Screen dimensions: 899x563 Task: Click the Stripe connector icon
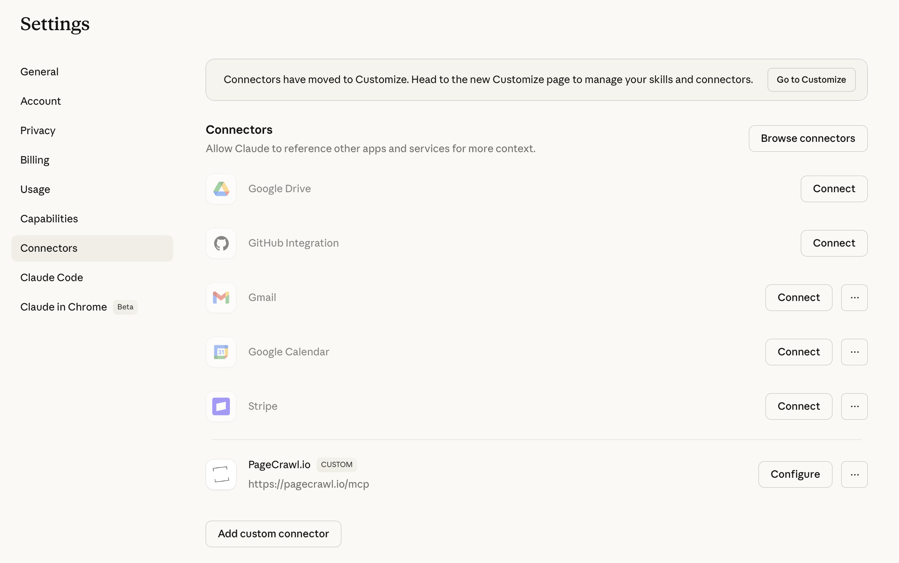pyautogui.click(x=221, y=406)
